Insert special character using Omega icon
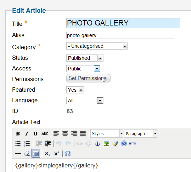Screen dimensions: 191x172 coord(68,153)
